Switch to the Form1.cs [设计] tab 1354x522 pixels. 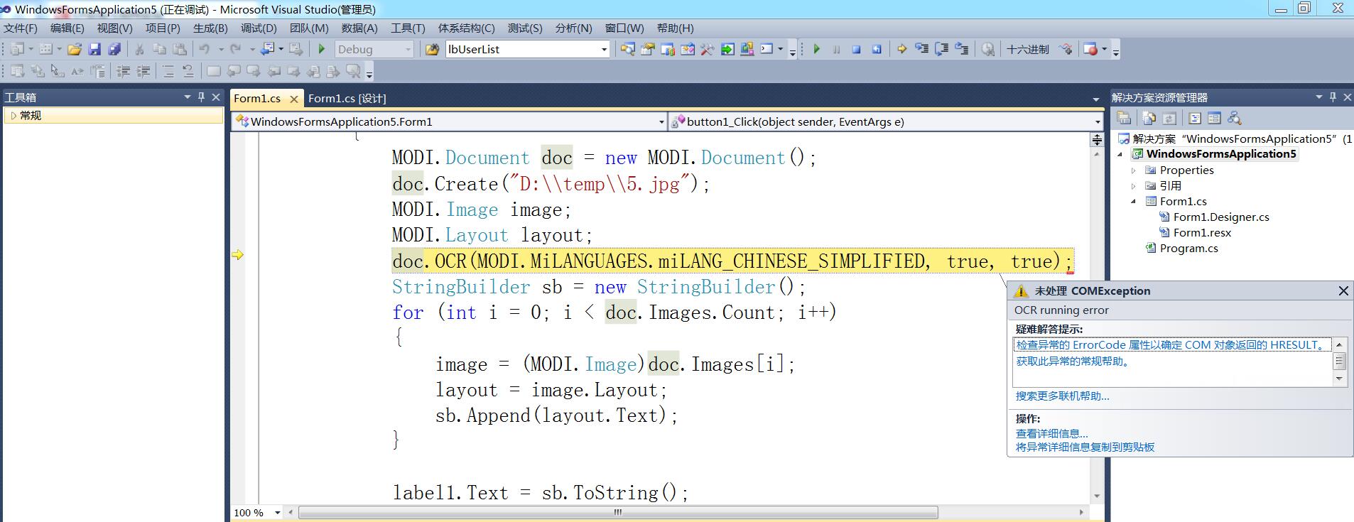[x=347, y=99]
